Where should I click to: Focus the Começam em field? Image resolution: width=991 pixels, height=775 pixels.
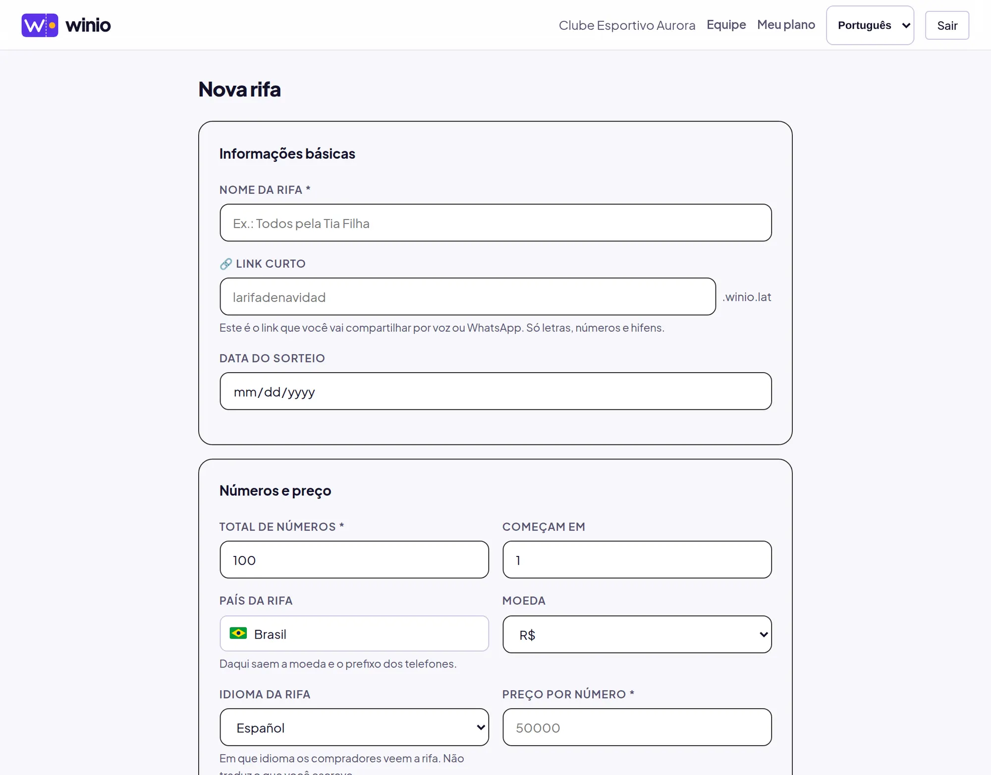point(637,560)
